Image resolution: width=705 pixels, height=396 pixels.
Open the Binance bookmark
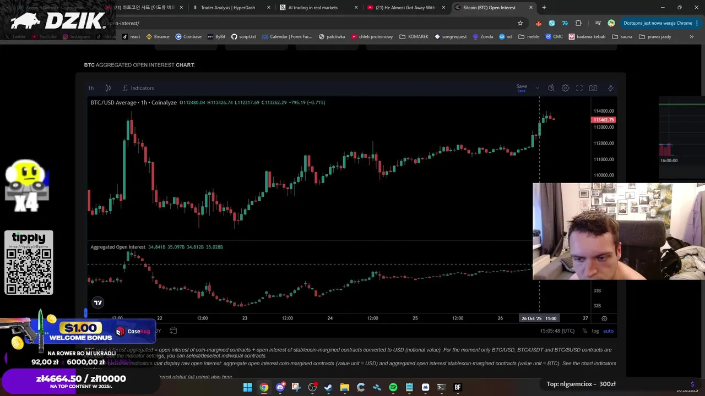coord(158,37)
